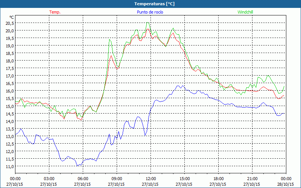Click the '18,5' y-axis value
The width and height of the screenshot is (301, 188).
click(x=10, y=53)
